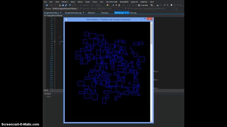227x127 pixels.
Task: Open the VIEW menu
Action: point(57,2)
